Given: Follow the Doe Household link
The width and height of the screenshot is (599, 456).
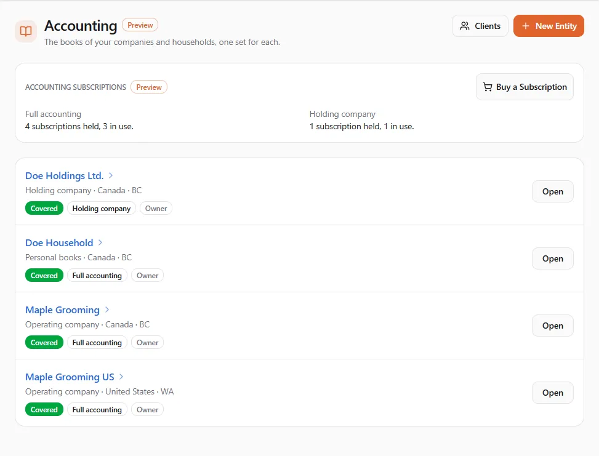Looking at the screenshot, I should coord(59,242).
